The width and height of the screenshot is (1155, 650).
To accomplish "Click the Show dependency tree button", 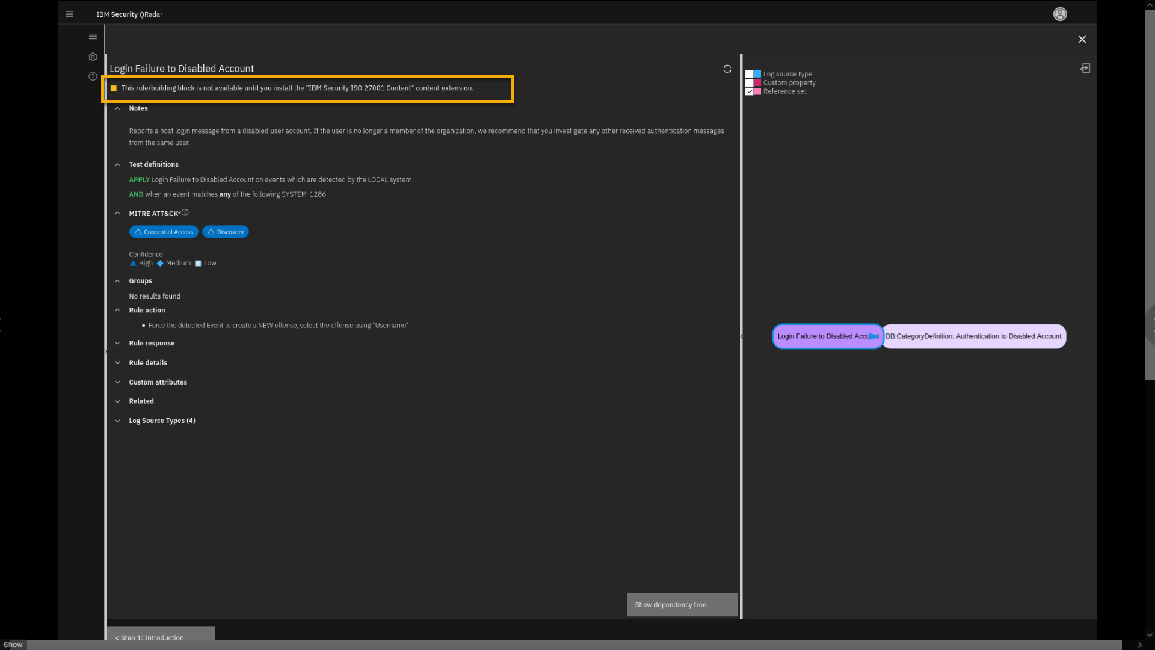I will (682, 605).
